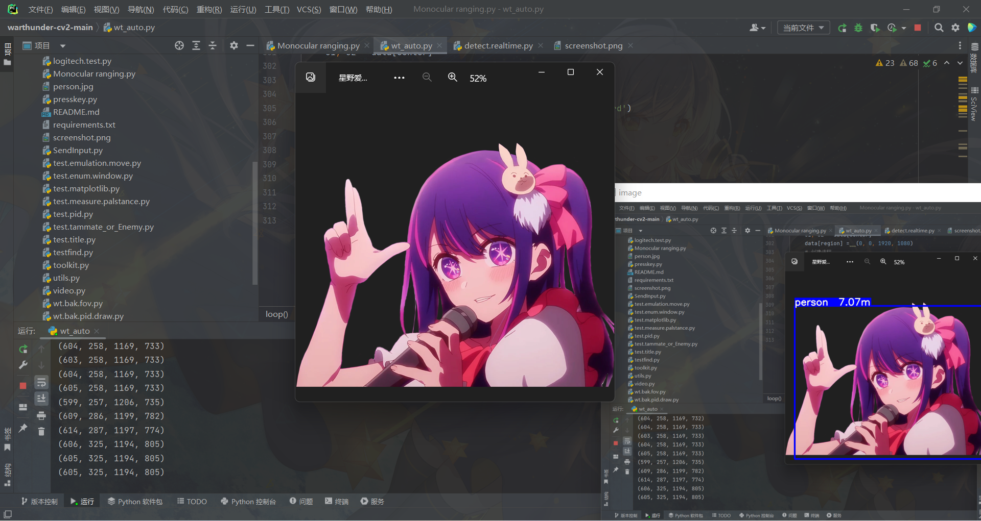981x521 pixels.
Task: Toggle soft-wrap in the run console
Action: [41, 382]
